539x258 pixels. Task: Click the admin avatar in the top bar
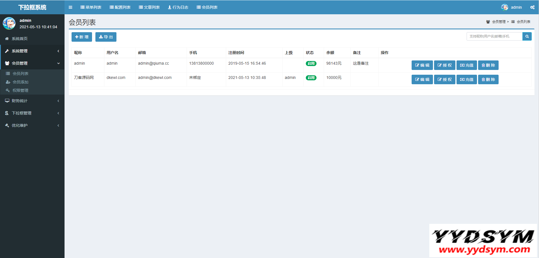pos(504,7)
